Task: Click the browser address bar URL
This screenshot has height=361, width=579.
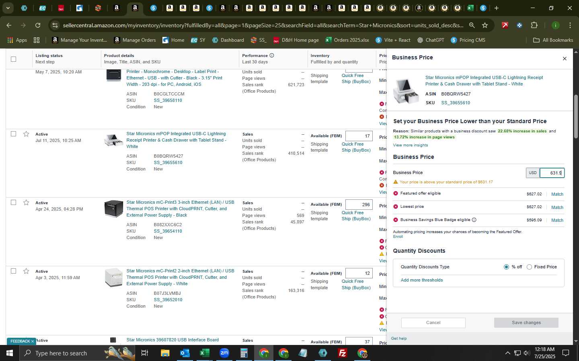Action: tap(263, 25)
